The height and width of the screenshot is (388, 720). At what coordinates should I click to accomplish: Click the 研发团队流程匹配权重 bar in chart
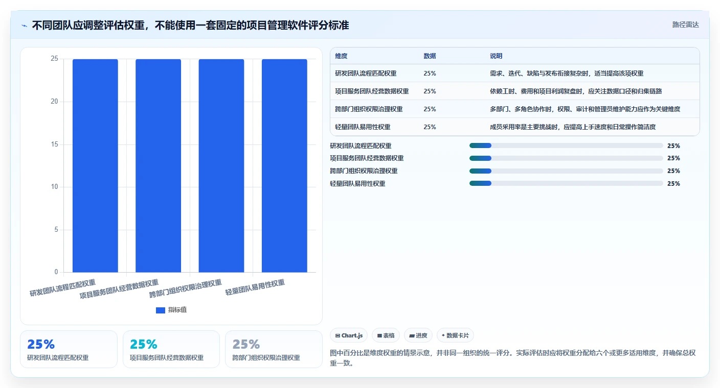point(95,165)
